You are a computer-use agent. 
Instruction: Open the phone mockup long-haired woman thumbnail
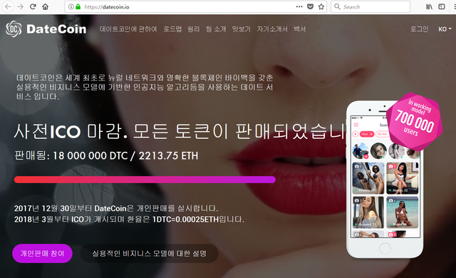(x=368, y=212)
